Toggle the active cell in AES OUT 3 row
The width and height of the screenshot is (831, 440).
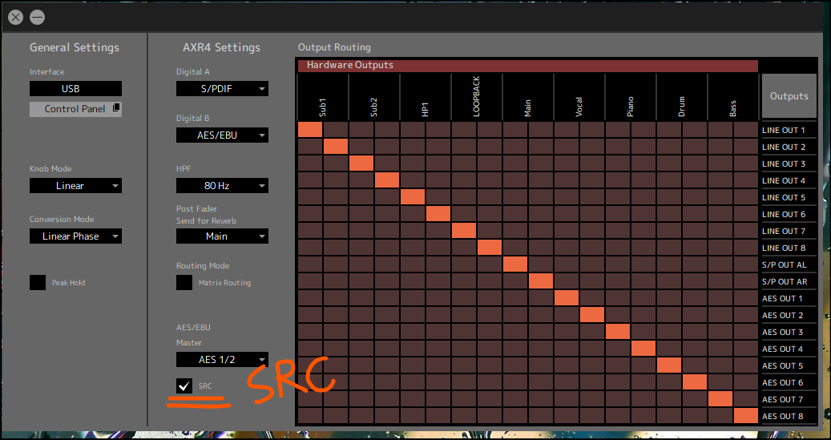pyautogui.click(x=617, y=332)
